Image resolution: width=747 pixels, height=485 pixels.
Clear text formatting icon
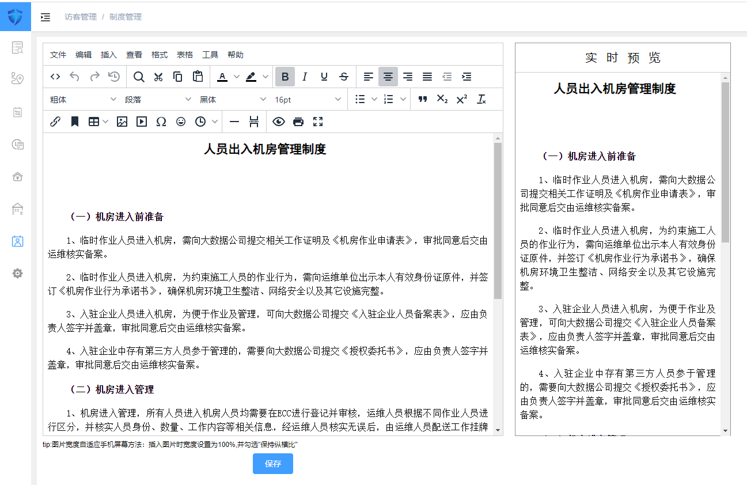(481, 100)
